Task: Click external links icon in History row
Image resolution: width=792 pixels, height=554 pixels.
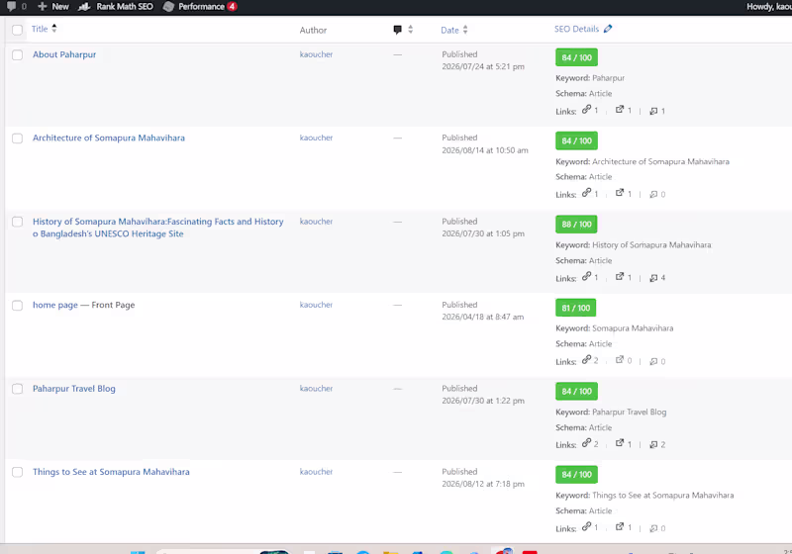Action: tap(620, 276)
